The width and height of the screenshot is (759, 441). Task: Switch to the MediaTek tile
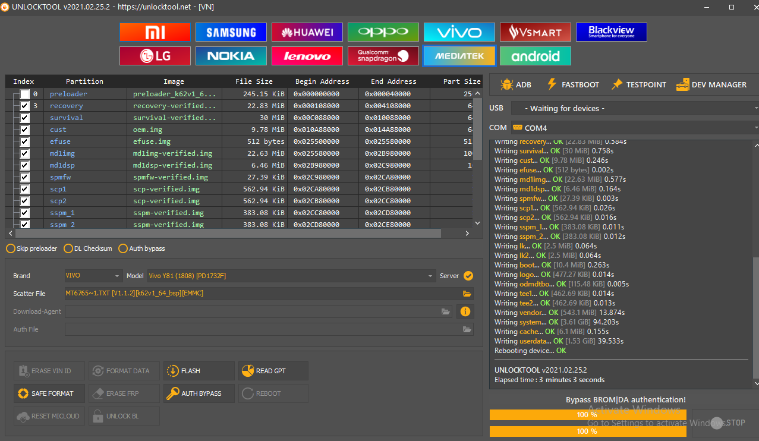459,56
